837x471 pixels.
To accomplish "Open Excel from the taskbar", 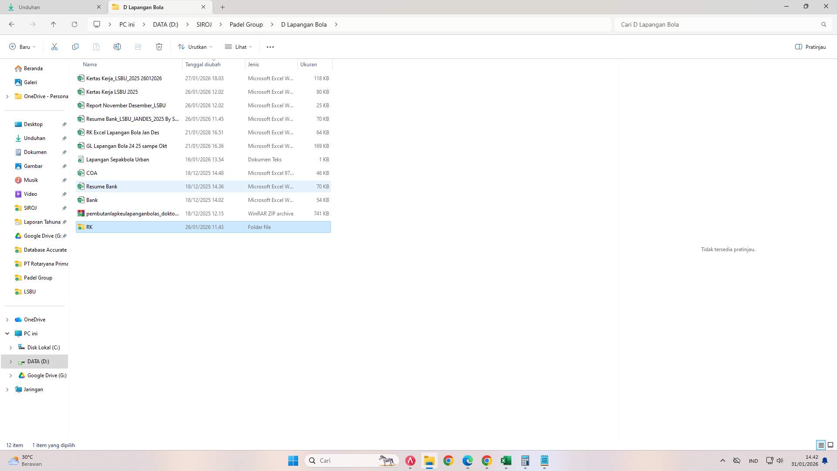I will pos(506,461).
